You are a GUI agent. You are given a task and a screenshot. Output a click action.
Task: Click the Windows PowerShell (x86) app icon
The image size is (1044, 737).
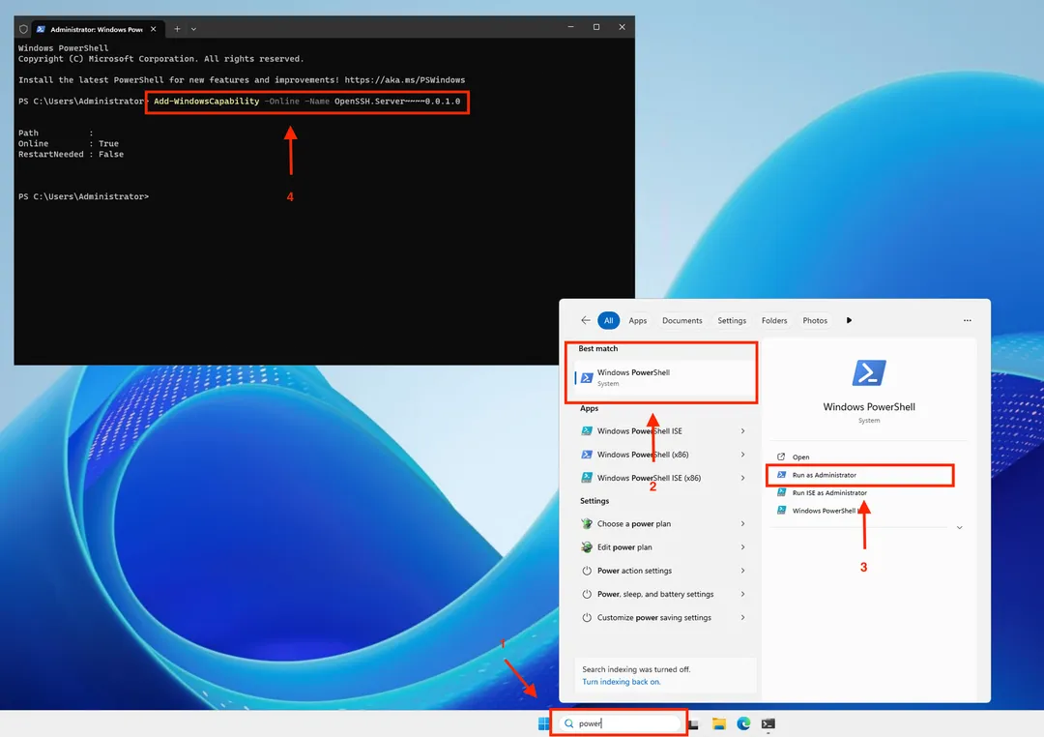point(587,455)
